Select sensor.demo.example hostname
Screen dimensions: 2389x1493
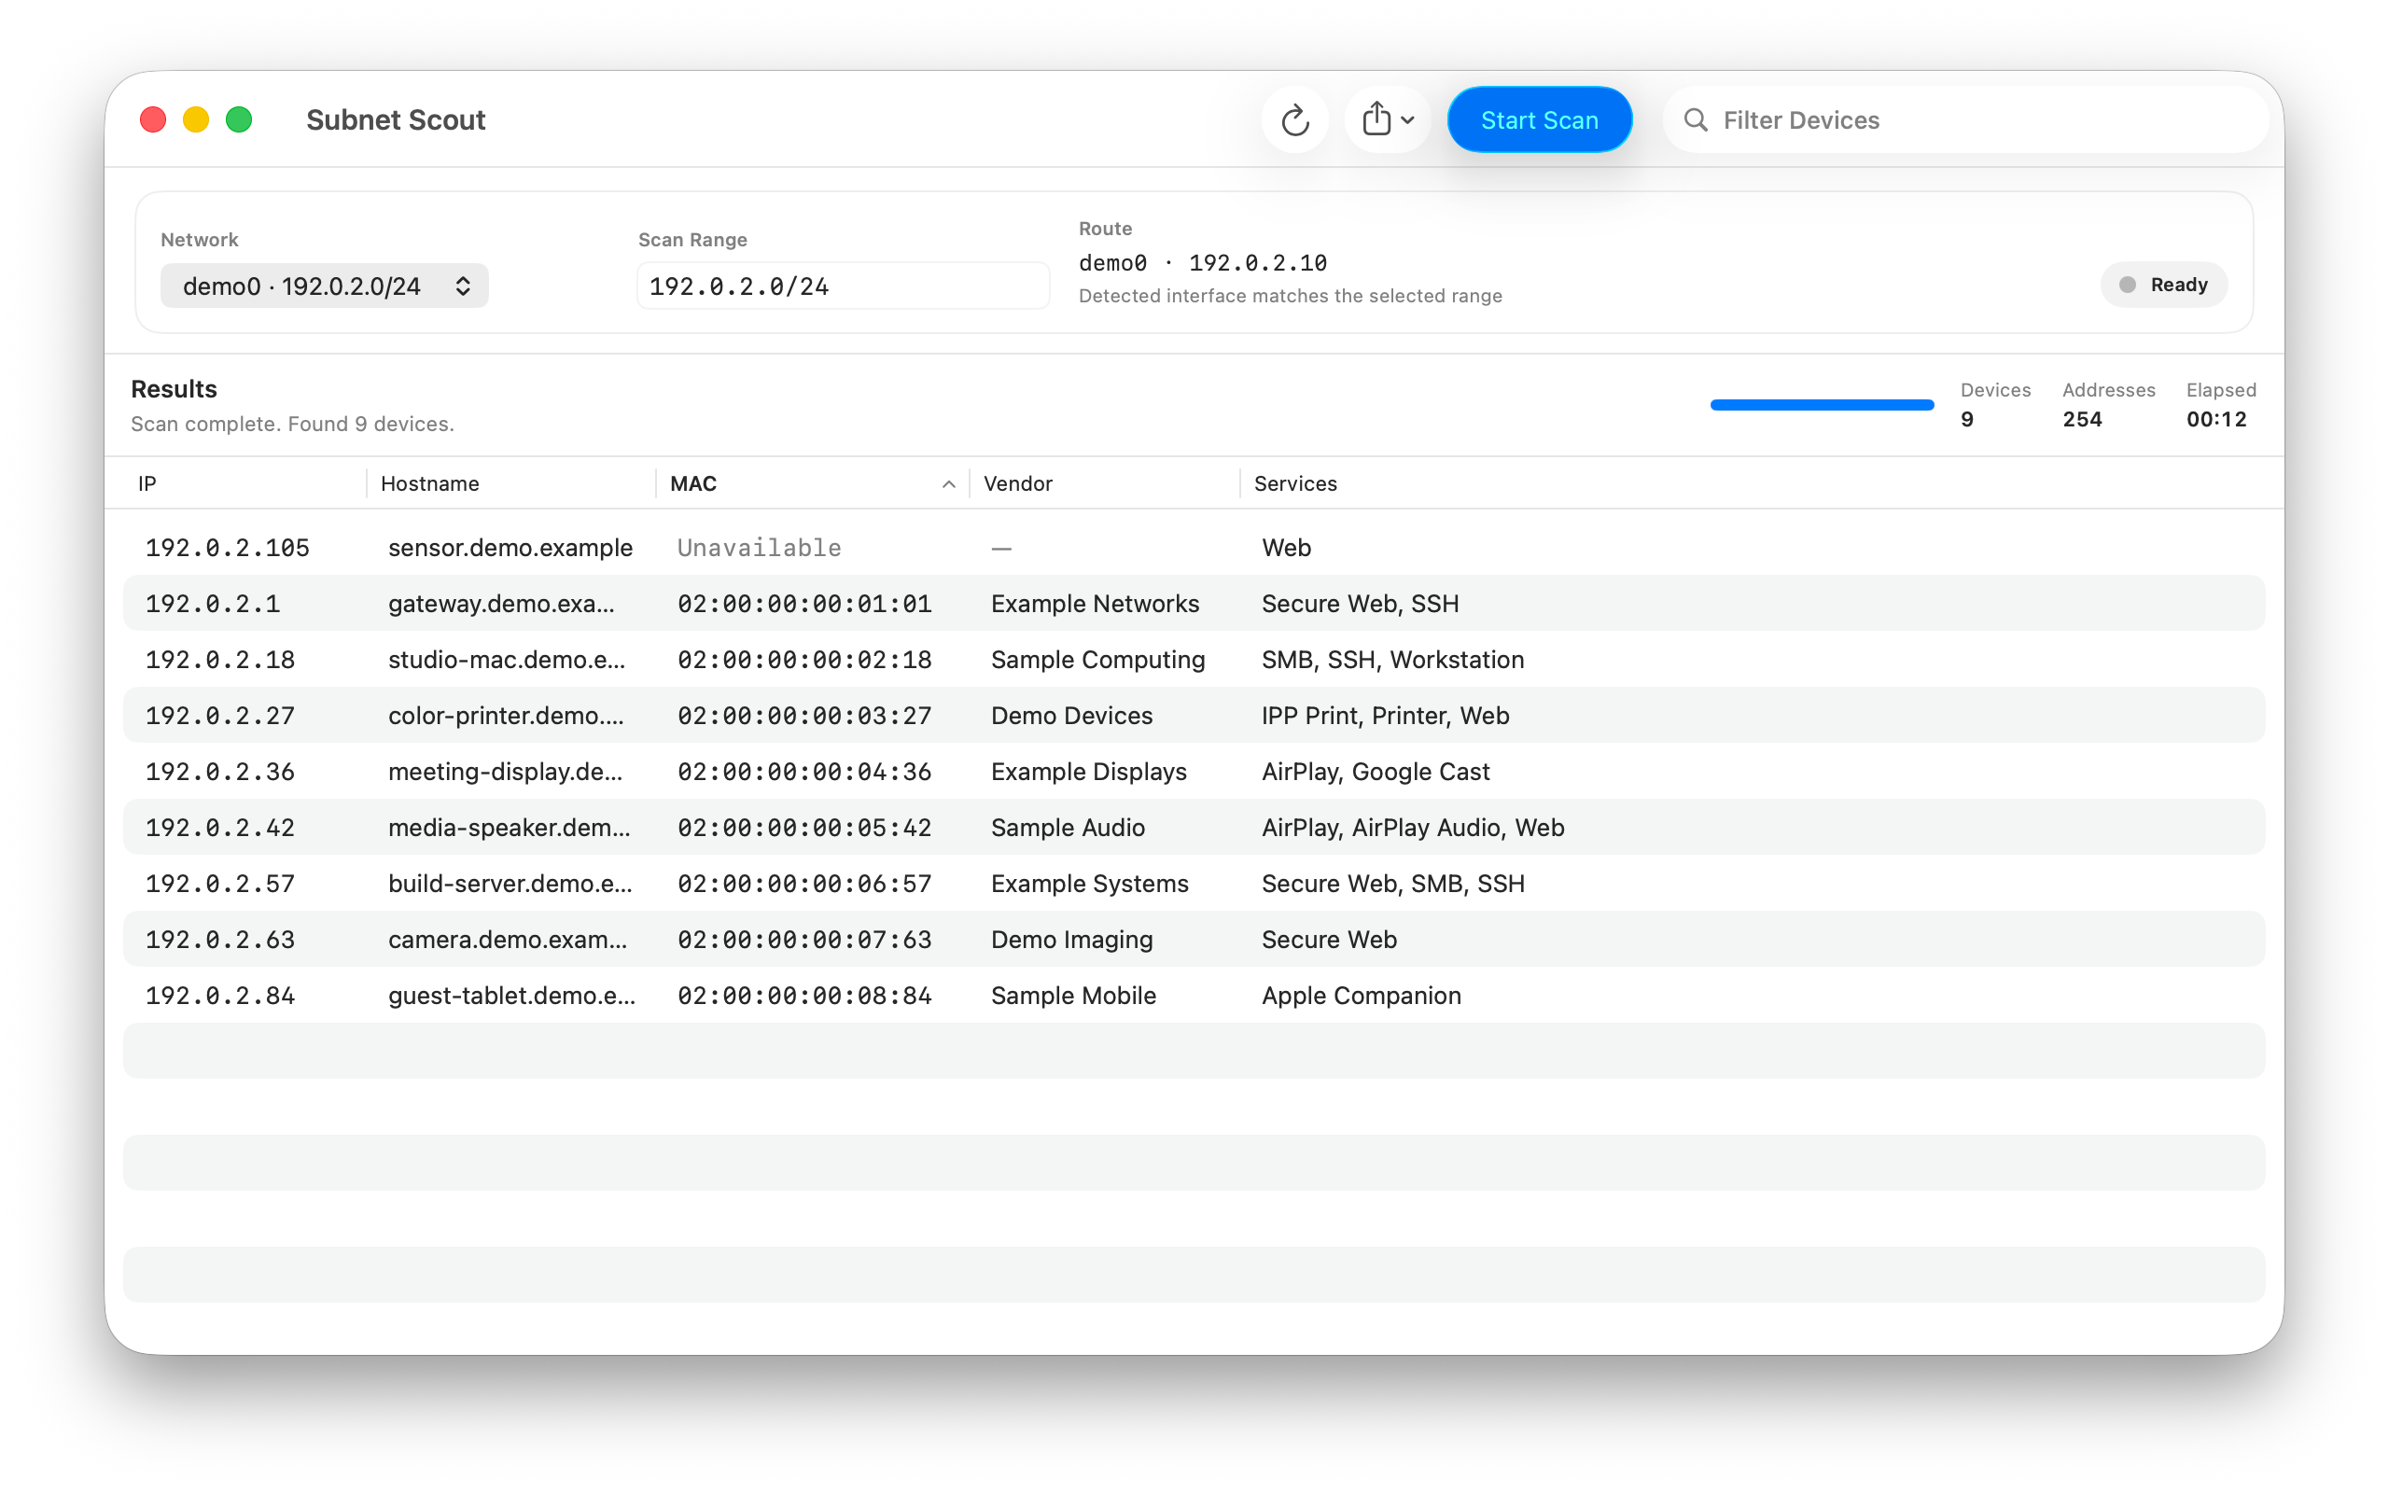click(x=510, y=547)
